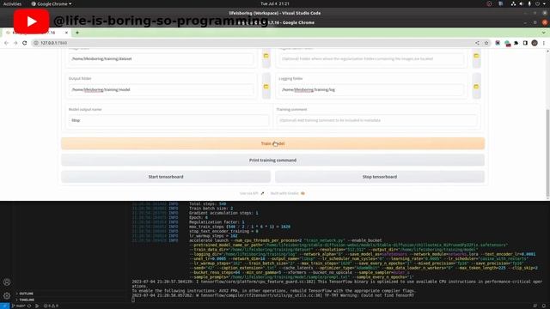Viewport: 550px width, 309px height.
Task: Click the page vertical scrollbar
Action: click(547, 153)
